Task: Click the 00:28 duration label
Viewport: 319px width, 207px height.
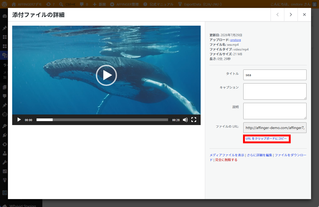Action: (176, 120)
